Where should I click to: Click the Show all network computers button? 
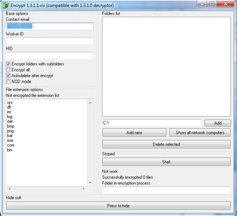[x=200, y=133]
